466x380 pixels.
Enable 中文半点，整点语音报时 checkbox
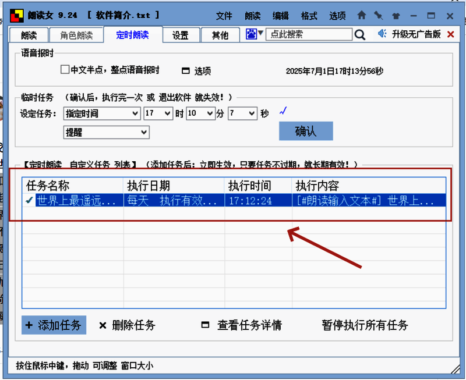point(65,69)
